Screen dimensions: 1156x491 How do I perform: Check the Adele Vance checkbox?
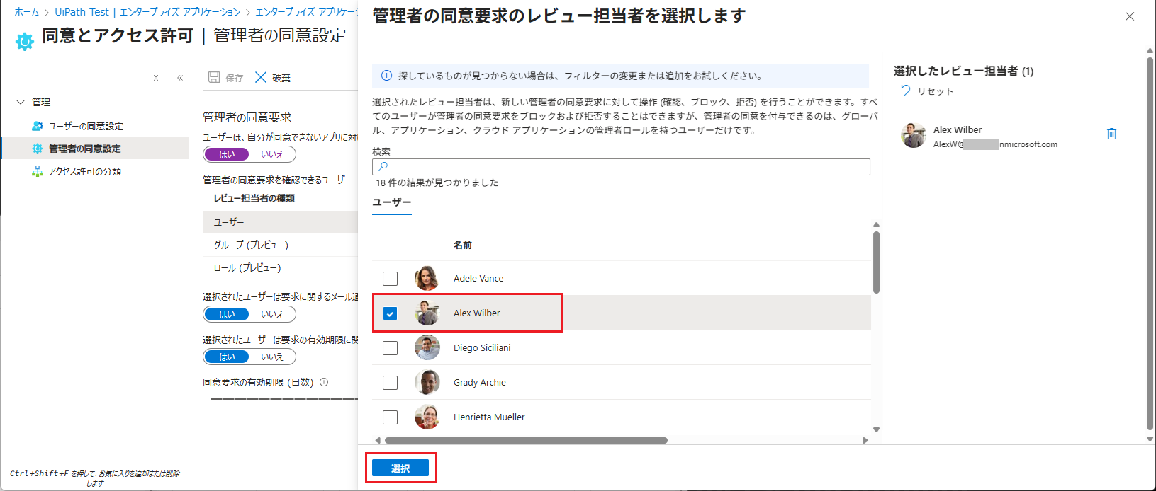point(390,278)
